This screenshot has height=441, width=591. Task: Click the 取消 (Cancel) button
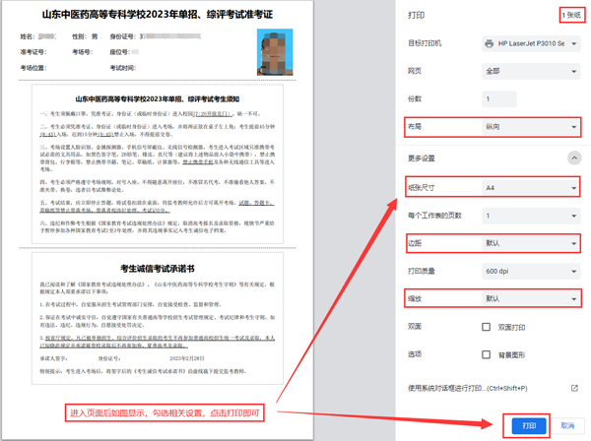tap(567, 425)
